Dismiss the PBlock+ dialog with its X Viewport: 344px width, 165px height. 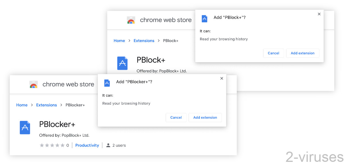coord(319,14)
